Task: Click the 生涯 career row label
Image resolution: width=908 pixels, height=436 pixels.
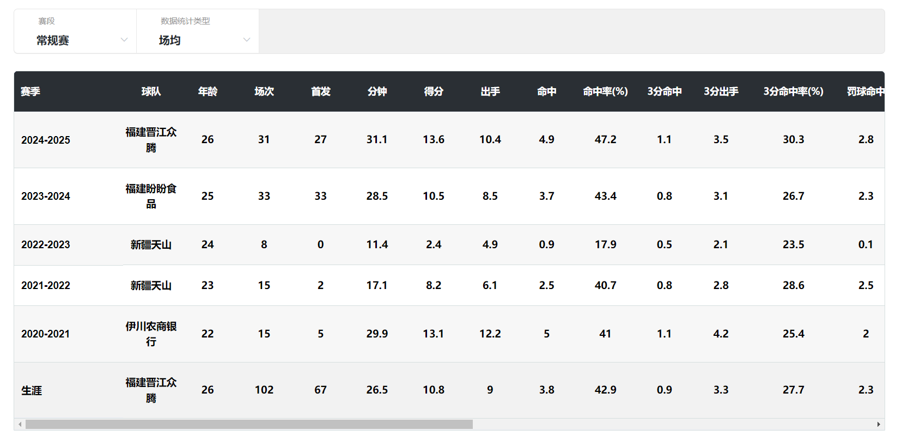Action: click(x=32, y=390)
